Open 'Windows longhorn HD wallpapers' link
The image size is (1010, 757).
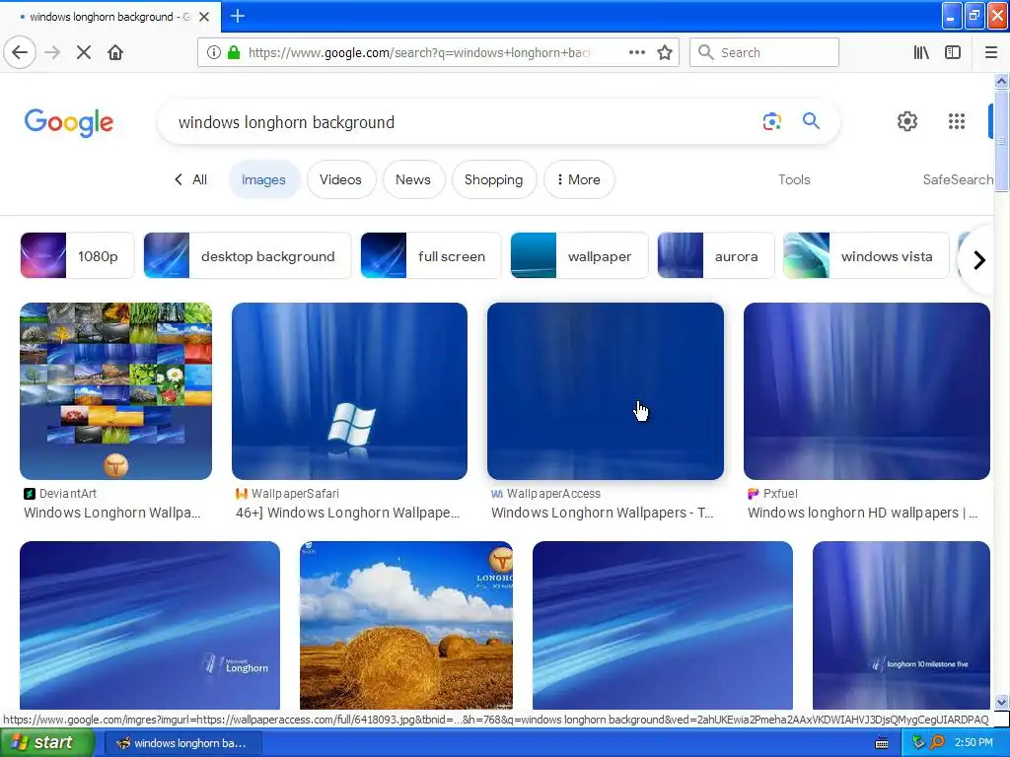coord(862,513)
